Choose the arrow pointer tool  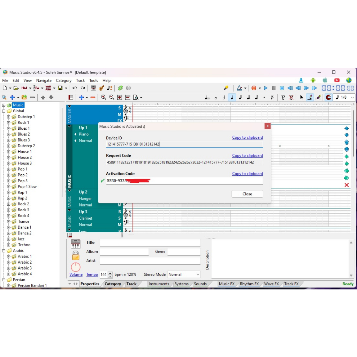click(x=302, y=98)
